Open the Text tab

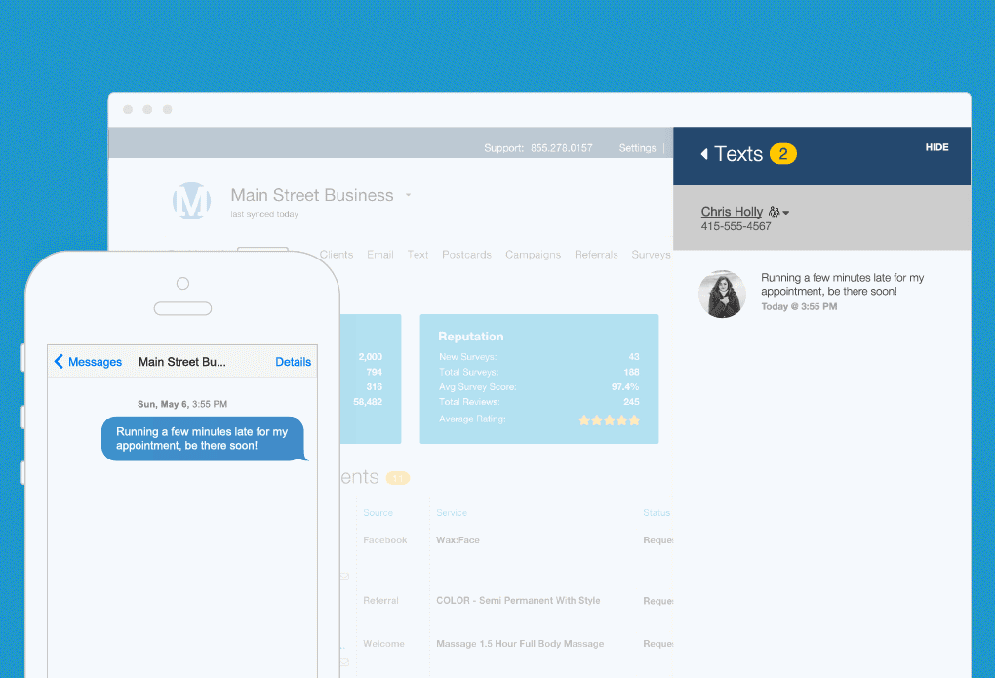(418, 254)
